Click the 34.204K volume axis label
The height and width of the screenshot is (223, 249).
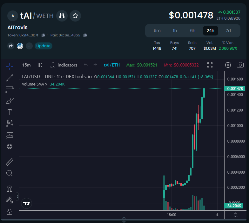coord(234,206)
